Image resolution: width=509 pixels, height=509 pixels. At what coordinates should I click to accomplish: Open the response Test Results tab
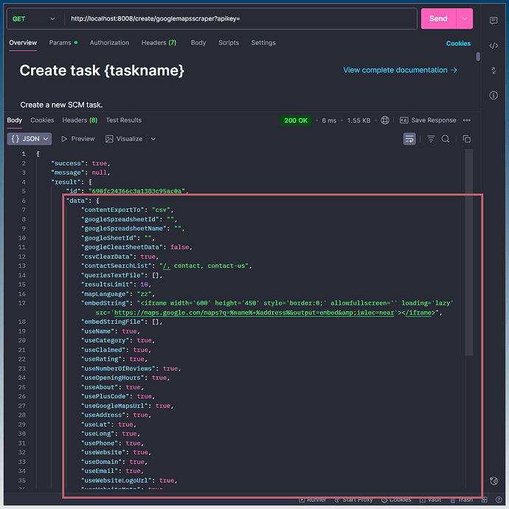pyautogui.click(x=123, y=120)
